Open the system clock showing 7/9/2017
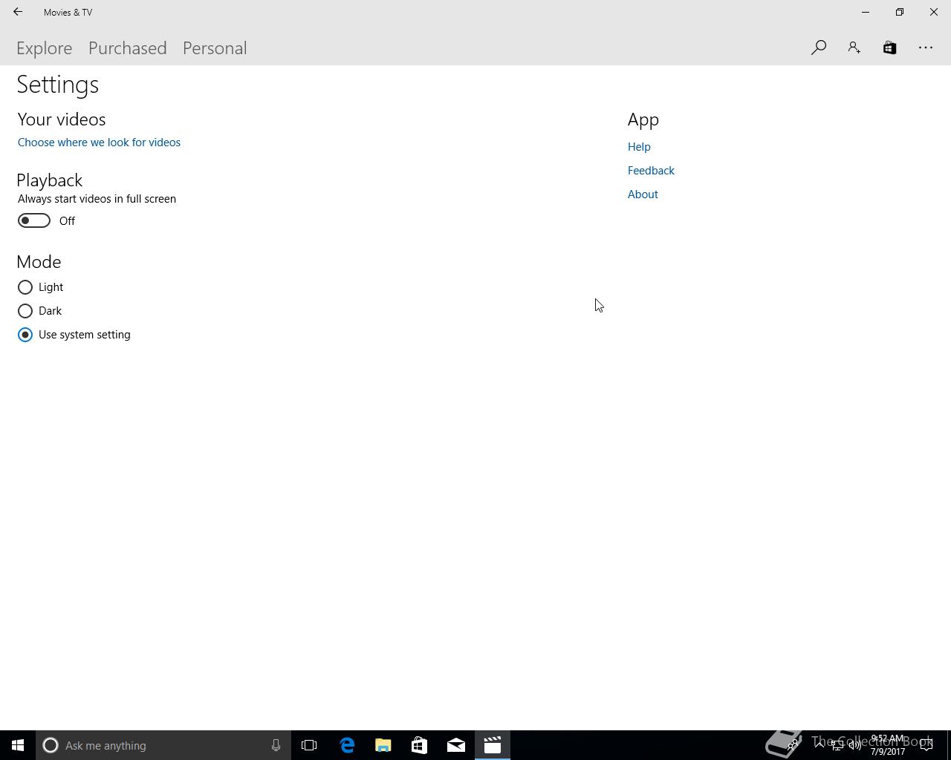 [x=887, y=745]
